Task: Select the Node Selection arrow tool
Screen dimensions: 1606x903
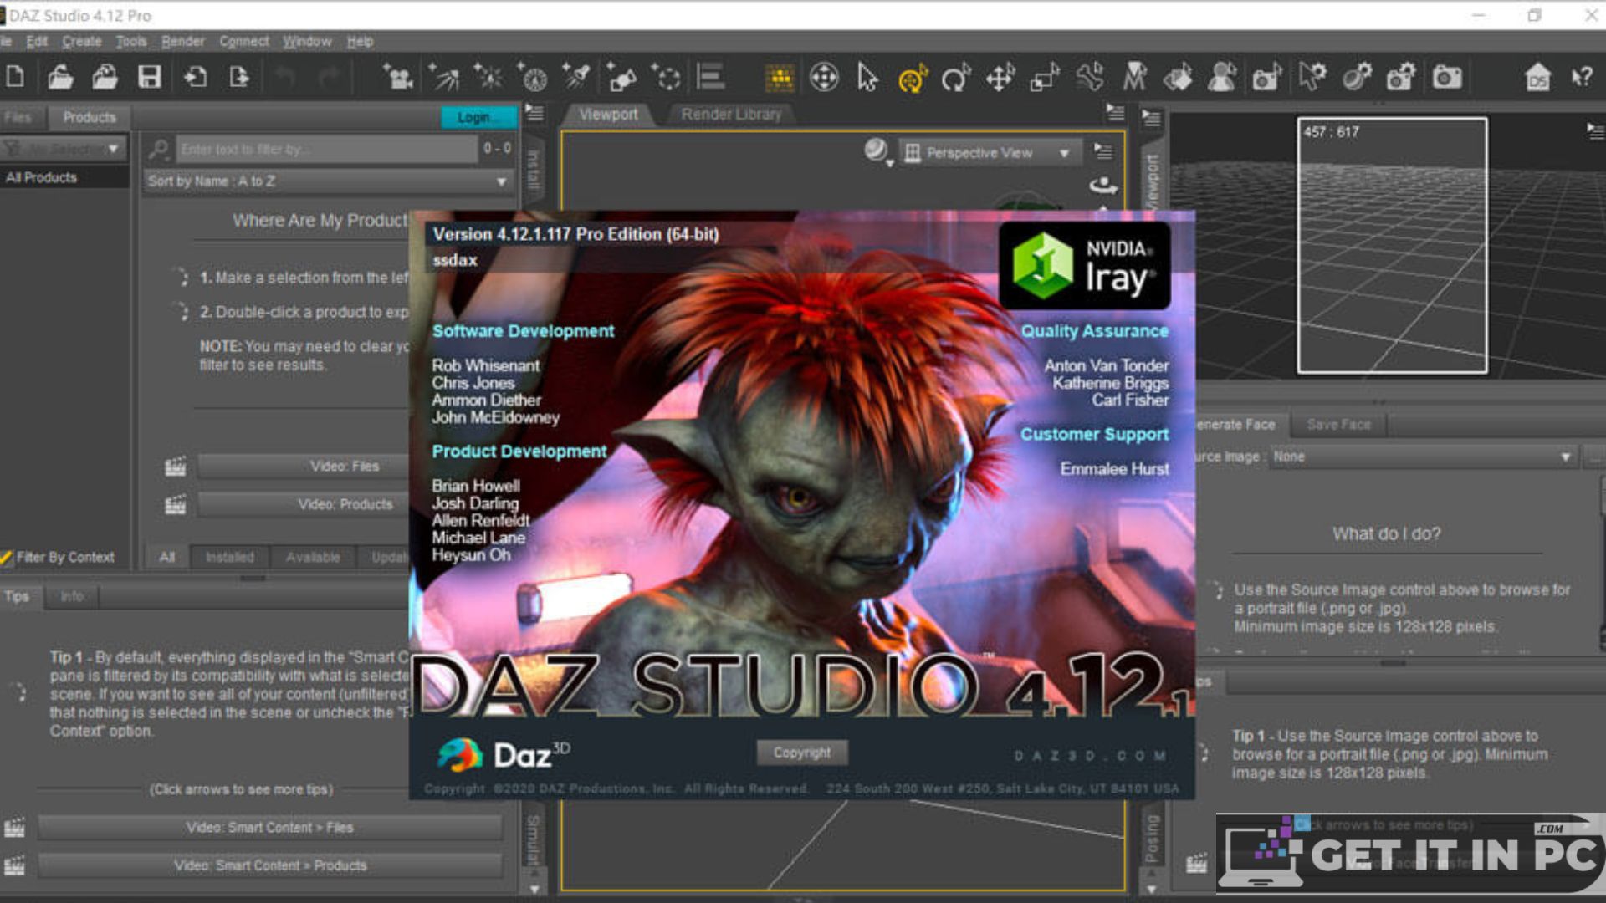Action: click(867, 78)
